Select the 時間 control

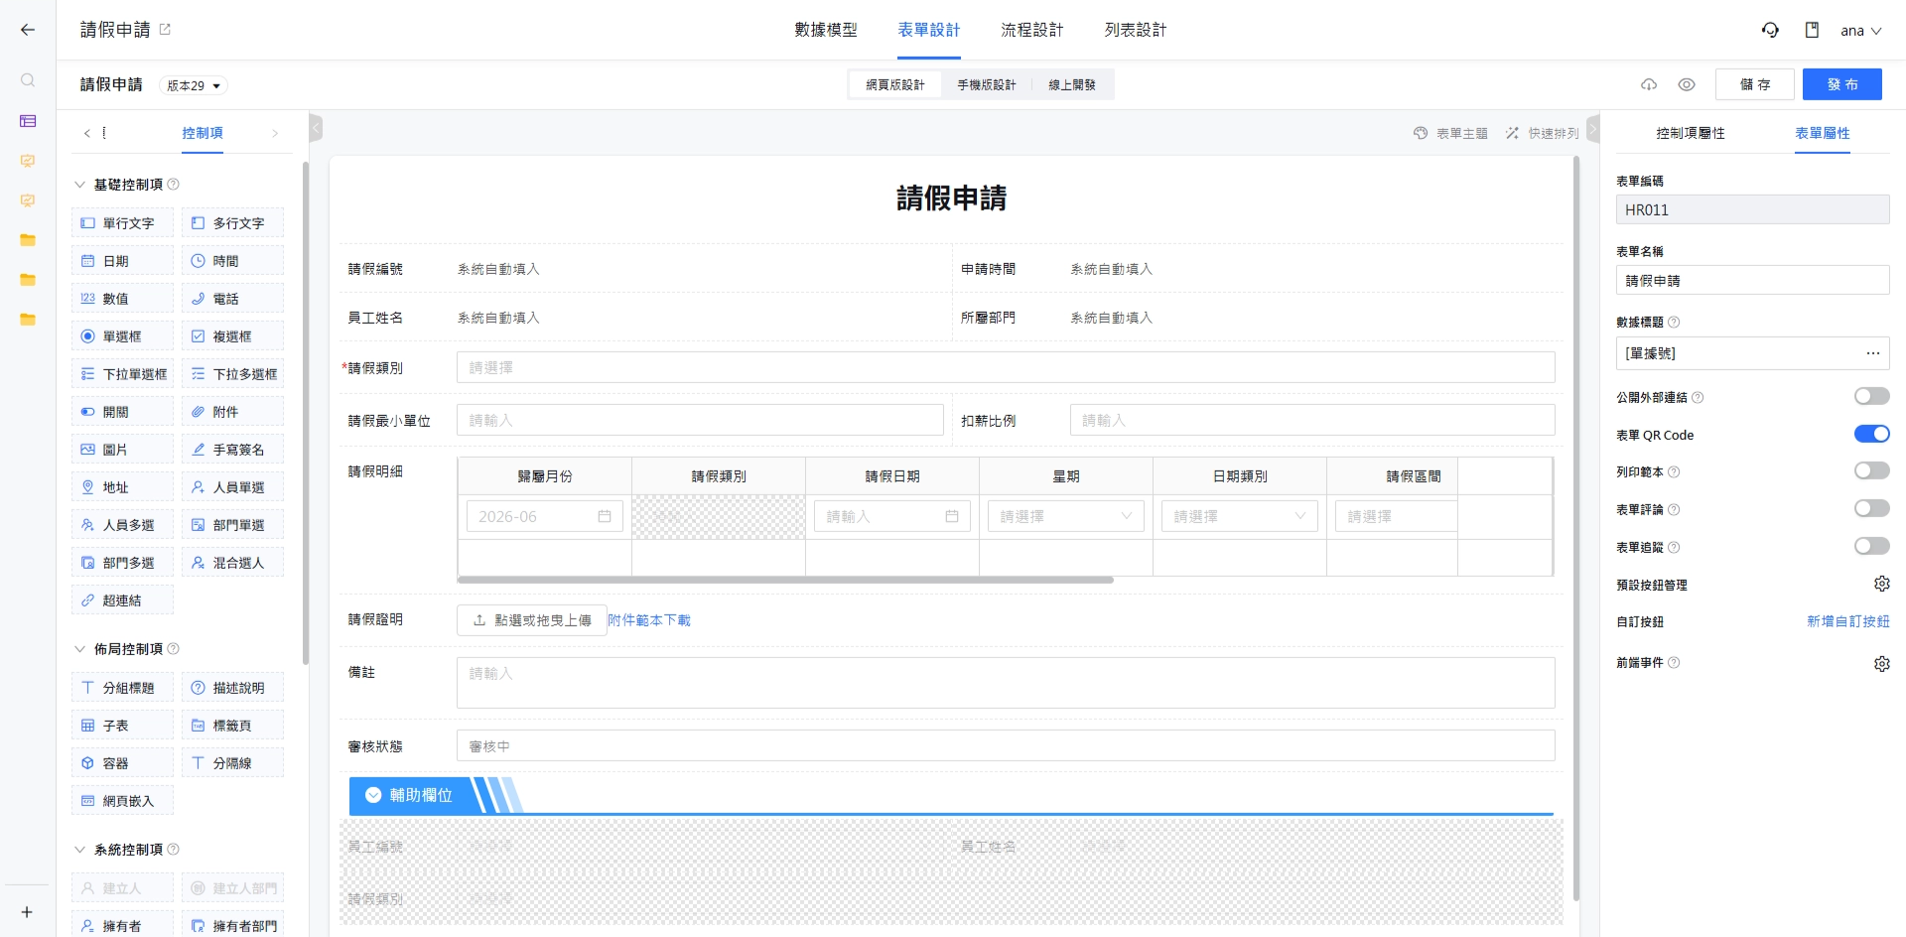232,261
